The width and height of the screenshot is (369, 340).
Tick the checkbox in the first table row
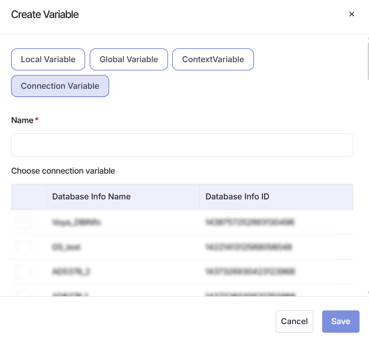pyautogui.click(x=24, y=222)
